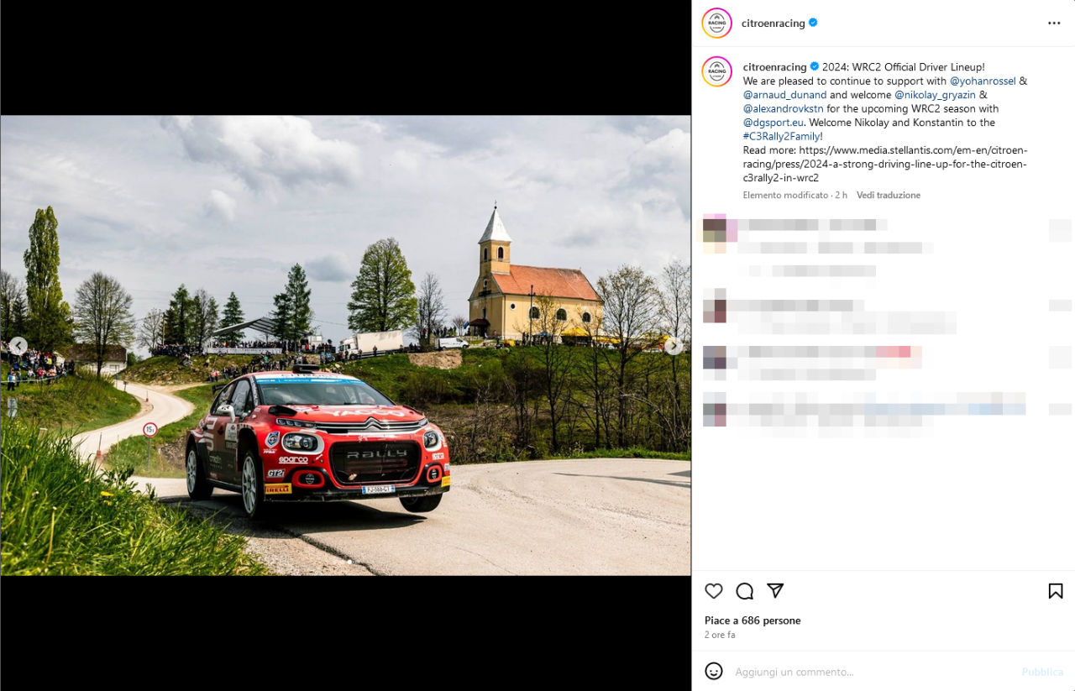Click citroenracing profile avatar in header

point(716,24)
